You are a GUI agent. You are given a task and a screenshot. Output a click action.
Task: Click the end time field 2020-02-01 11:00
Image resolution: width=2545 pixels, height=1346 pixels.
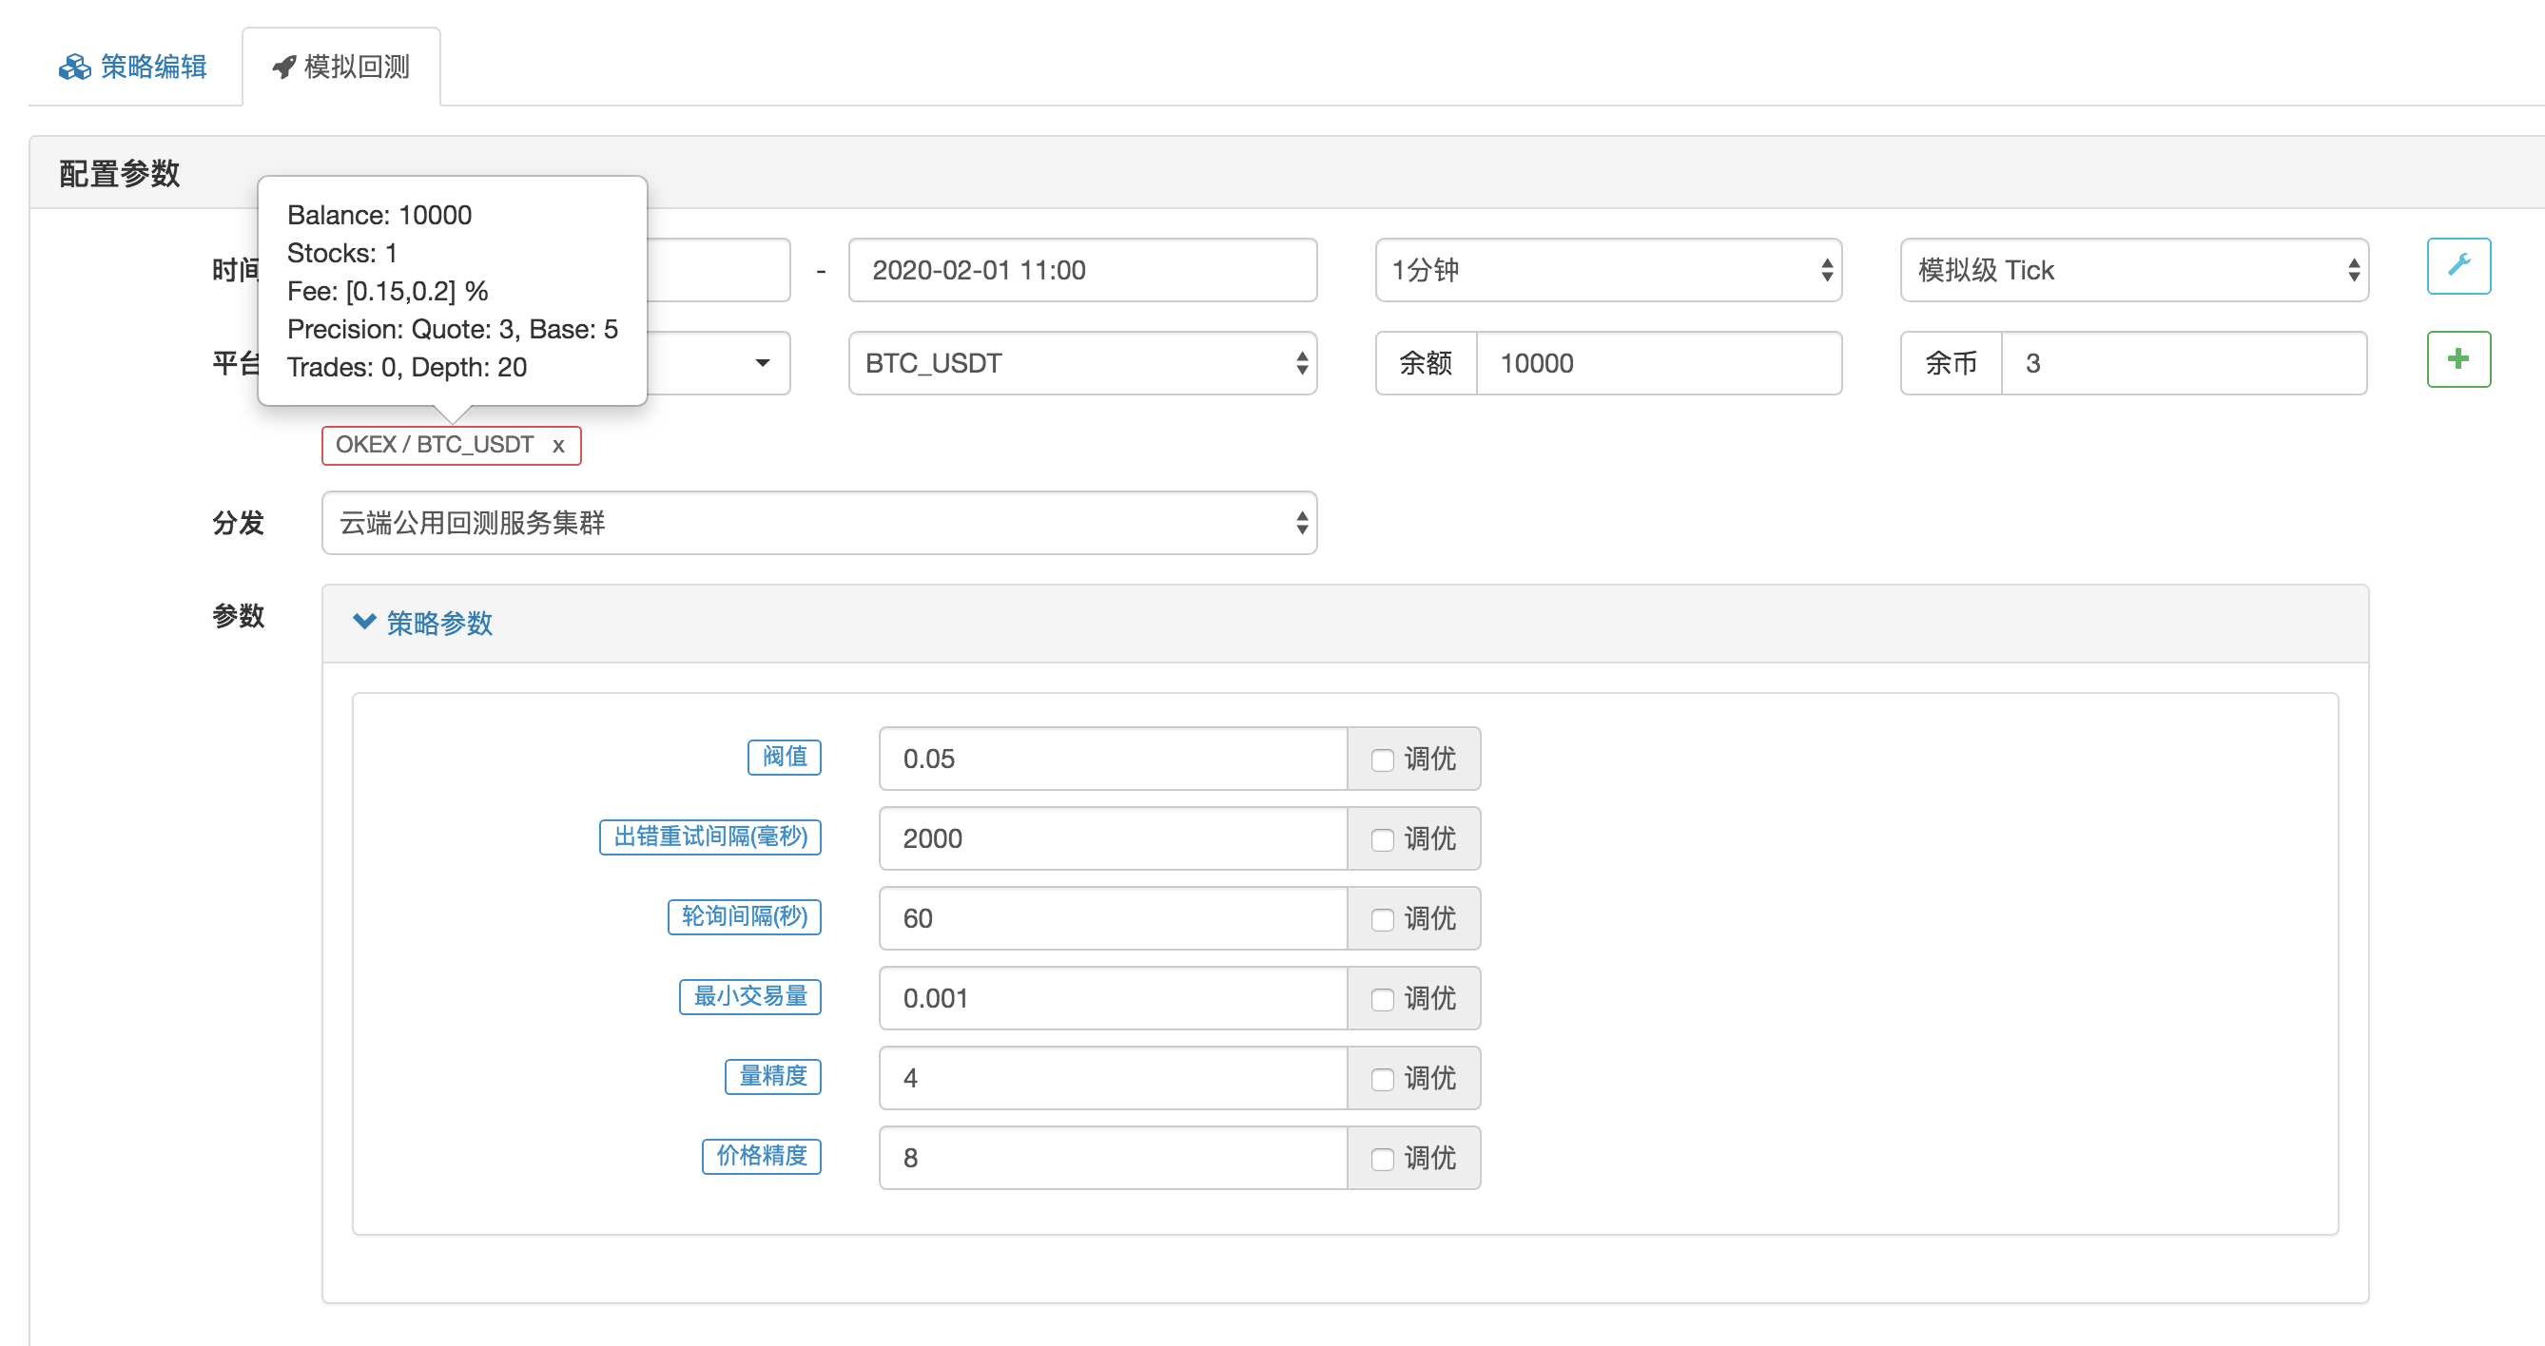pyautogui.click(x=1082, y=271)
